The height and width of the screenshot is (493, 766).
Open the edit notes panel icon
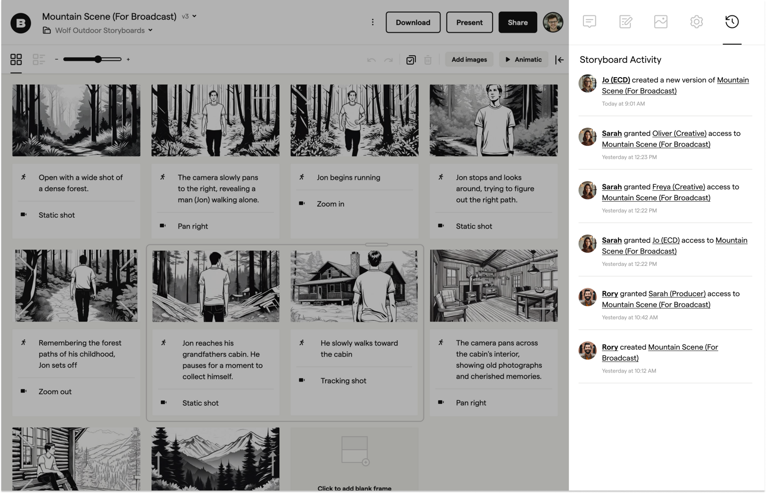click(x=625, y=21)
